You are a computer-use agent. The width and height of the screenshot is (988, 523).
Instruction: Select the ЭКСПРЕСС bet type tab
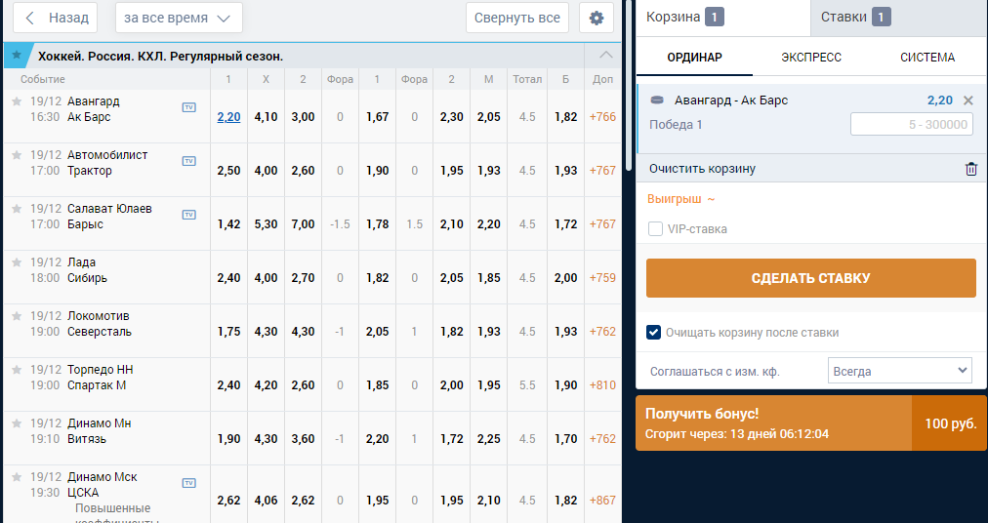pos(811,58)
